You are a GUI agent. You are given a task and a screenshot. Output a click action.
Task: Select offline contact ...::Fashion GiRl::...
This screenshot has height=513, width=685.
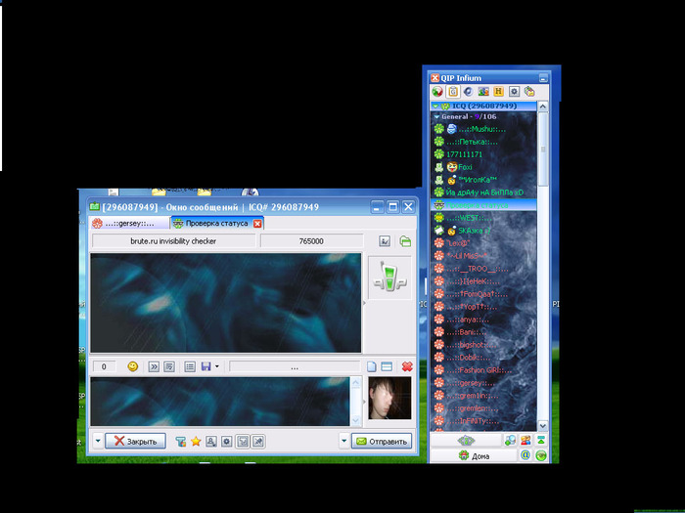point(483,370)
